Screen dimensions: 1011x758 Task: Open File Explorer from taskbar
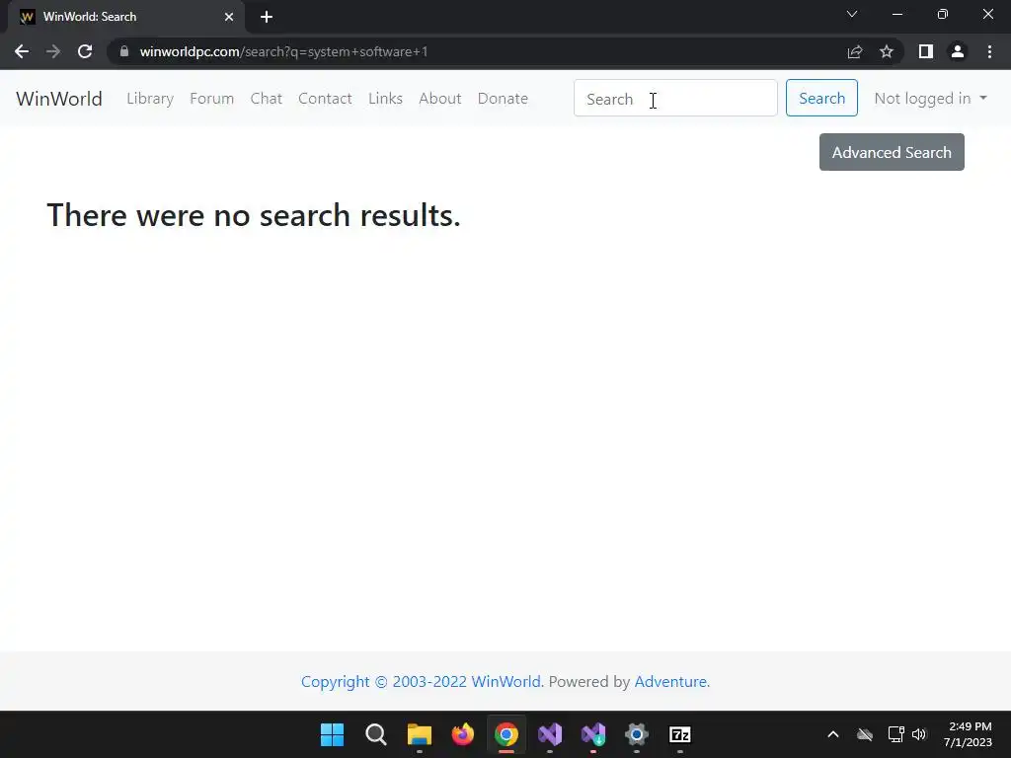[x=419, y=734]
